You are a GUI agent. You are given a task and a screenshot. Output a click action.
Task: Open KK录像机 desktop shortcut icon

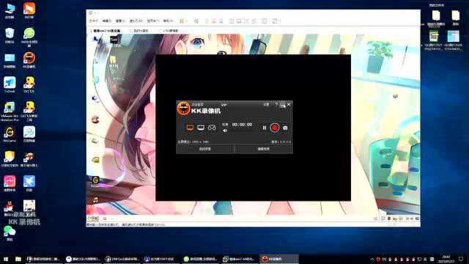pyautogui.click(x=29, y=60)
